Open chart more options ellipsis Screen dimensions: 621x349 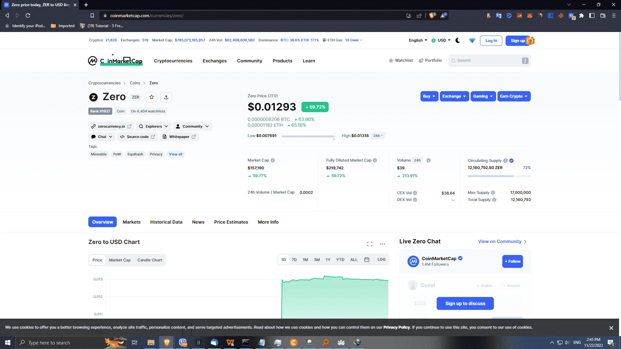pyautogui.click(x=383, y=244)
